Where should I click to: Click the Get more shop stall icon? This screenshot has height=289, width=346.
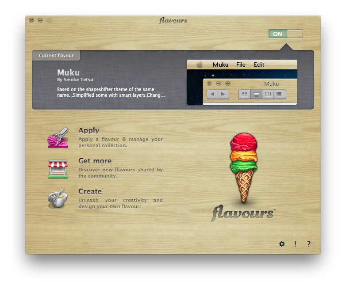coord(58,169)
